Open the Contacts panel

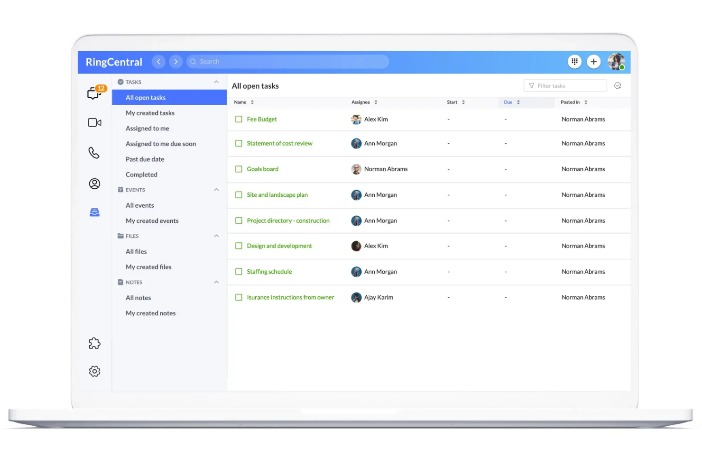(x=94, y=183)
